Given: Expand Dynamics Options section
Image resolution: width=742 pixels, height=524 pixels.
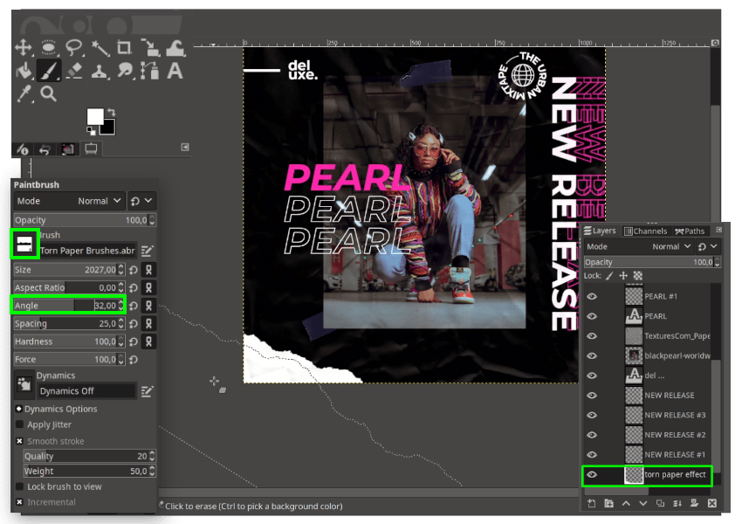Looking at the screenshot, I should pyautogui.click(x=19, y=409).
